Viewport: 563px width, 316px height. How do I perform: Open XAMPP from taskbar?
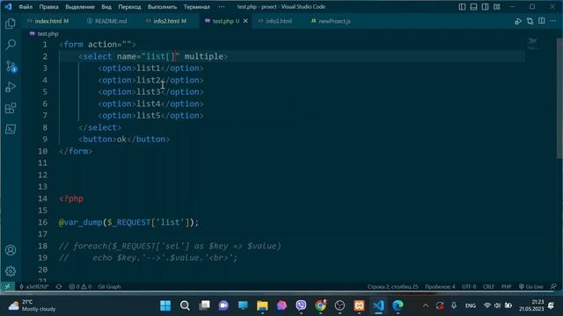point(359,305)
